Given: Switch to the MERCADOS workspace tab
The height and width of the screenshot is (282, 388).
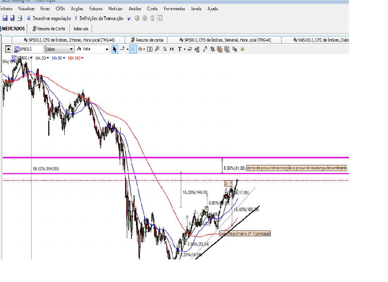Looking at the screenshot, I should pyautogui.click(x=13, y=29).
